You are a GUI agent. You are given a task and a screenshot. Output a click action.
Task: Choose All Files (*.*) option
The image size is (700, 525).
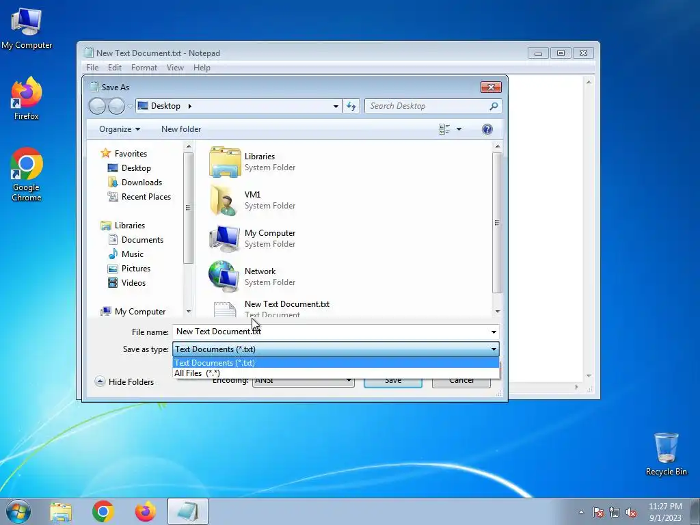click(336, 373)
